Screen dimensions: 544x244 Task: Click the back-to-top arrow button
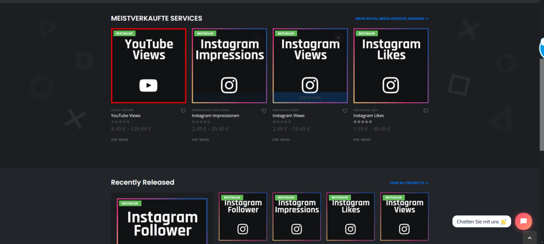click(x=530, y=238)
